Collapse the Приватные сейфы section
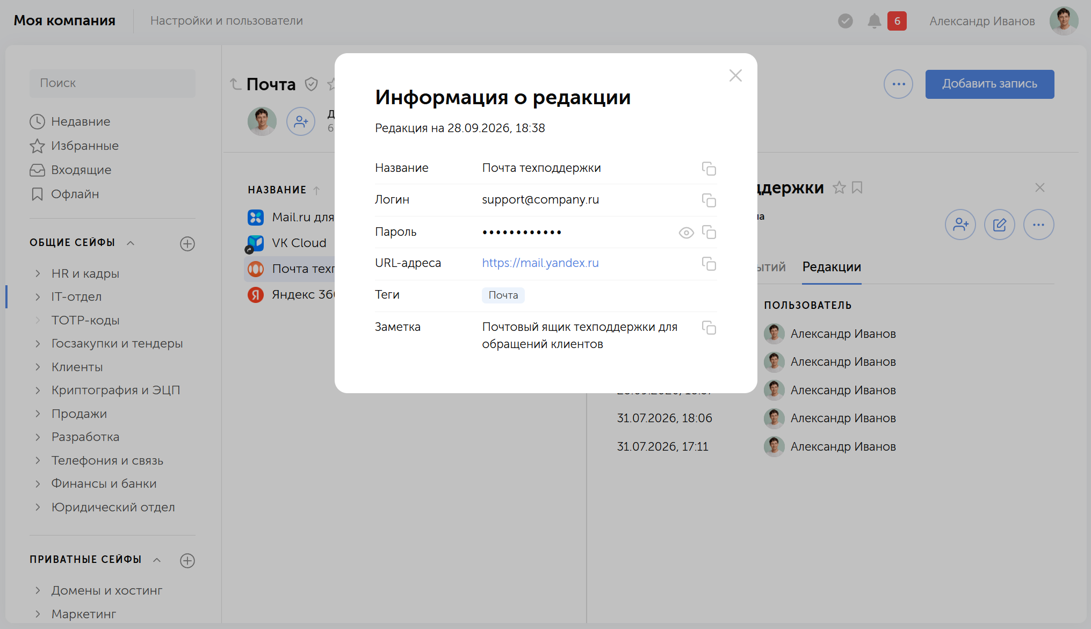The width and height of the screenshot is (1091, 629). tap(157, 560)
